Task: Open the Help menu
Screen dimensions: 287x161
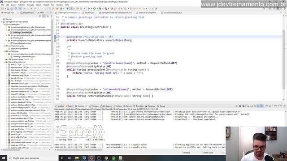Action: pyautogui.click(x=67, y=5)
